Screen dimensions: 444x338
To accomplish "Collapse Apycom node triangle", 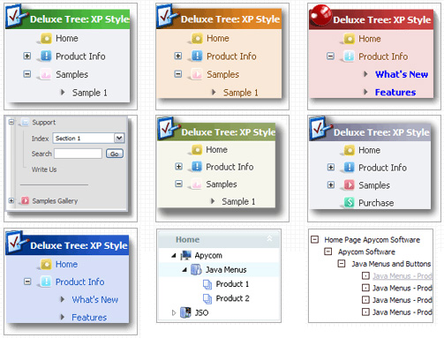I will tap(174, 256).
